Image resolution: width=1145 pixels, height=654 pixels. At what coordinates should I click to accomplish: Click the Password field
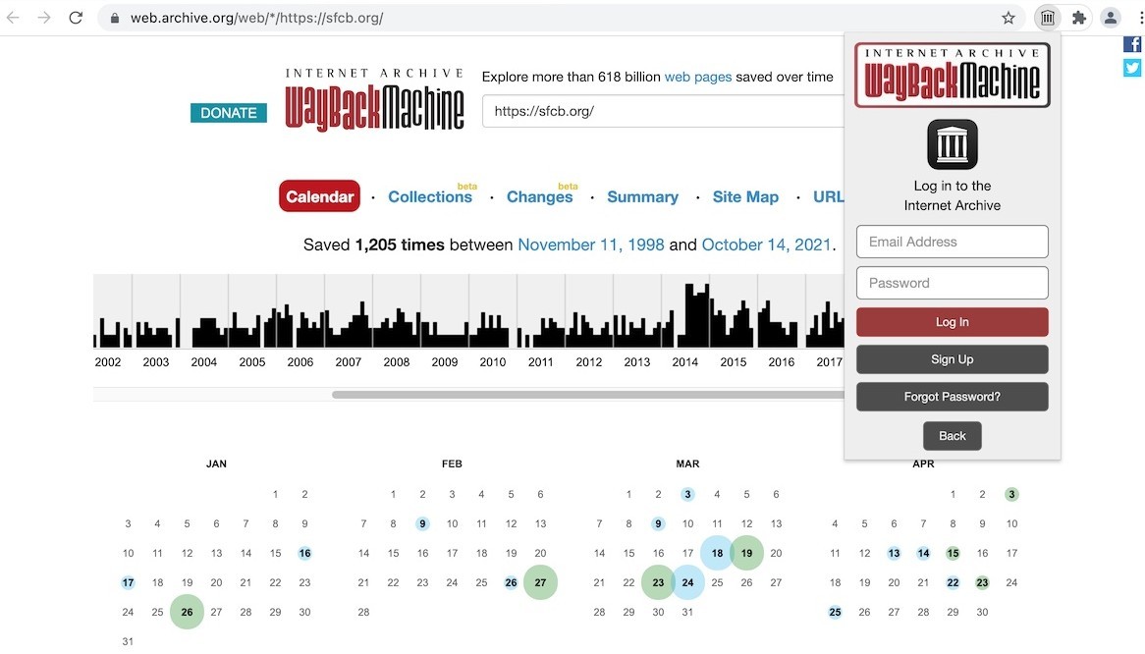(x=953, y=283)
